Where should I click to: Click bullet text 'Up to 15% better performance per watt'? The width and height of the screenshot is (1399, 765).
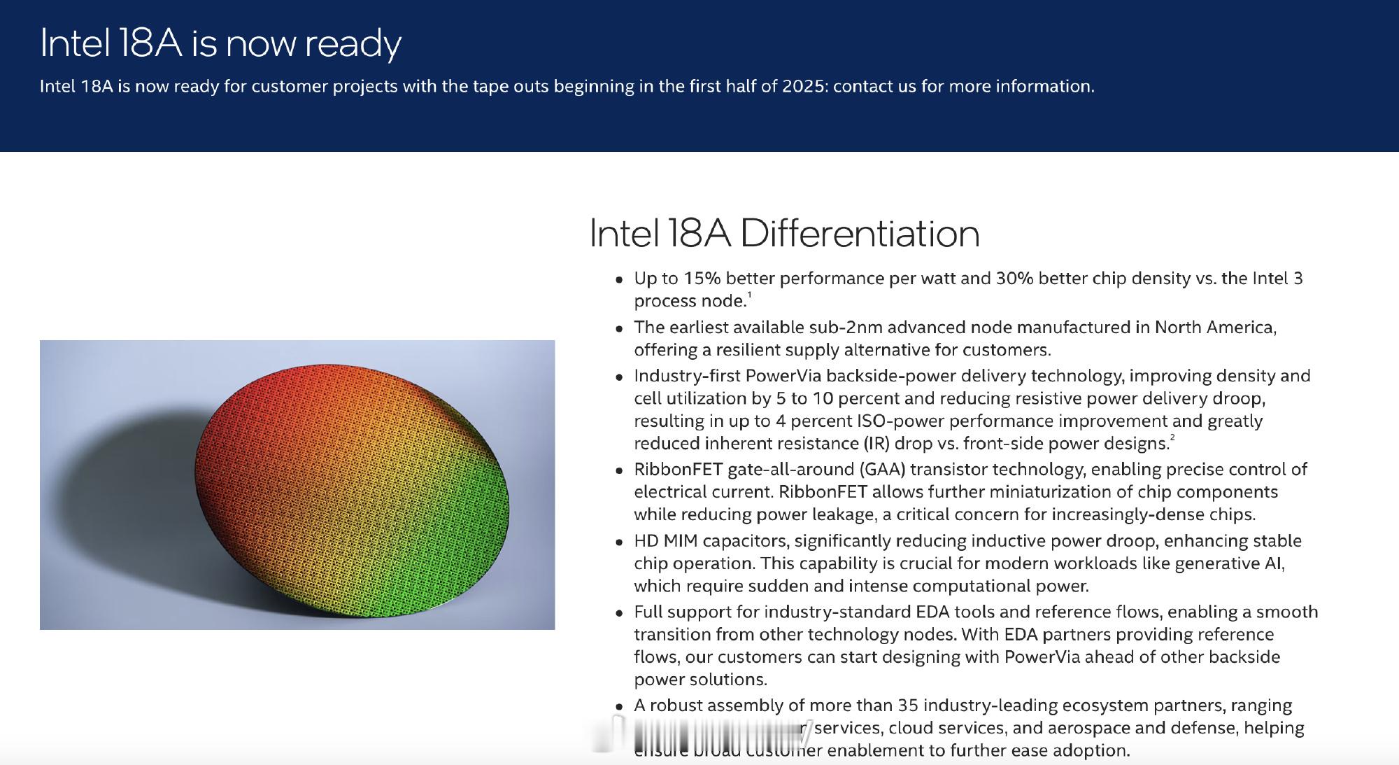pos(795,279)
